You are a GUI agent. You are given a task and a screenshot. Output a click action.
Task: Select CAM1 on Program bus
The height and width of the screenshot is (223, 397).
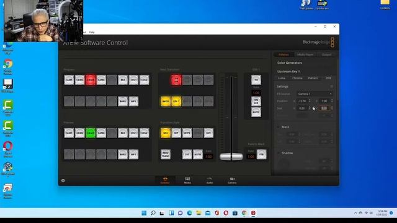pyautogui.click(x=69, y=80)
